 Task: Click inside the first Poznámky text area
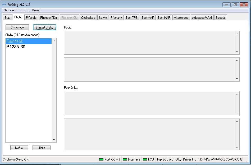pos(149,103)
